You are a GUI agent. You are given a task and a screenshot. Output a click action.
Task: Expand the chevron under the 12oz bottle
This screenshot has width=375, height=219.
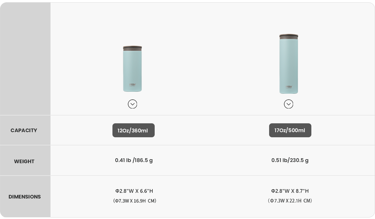(x=132, y=104)
